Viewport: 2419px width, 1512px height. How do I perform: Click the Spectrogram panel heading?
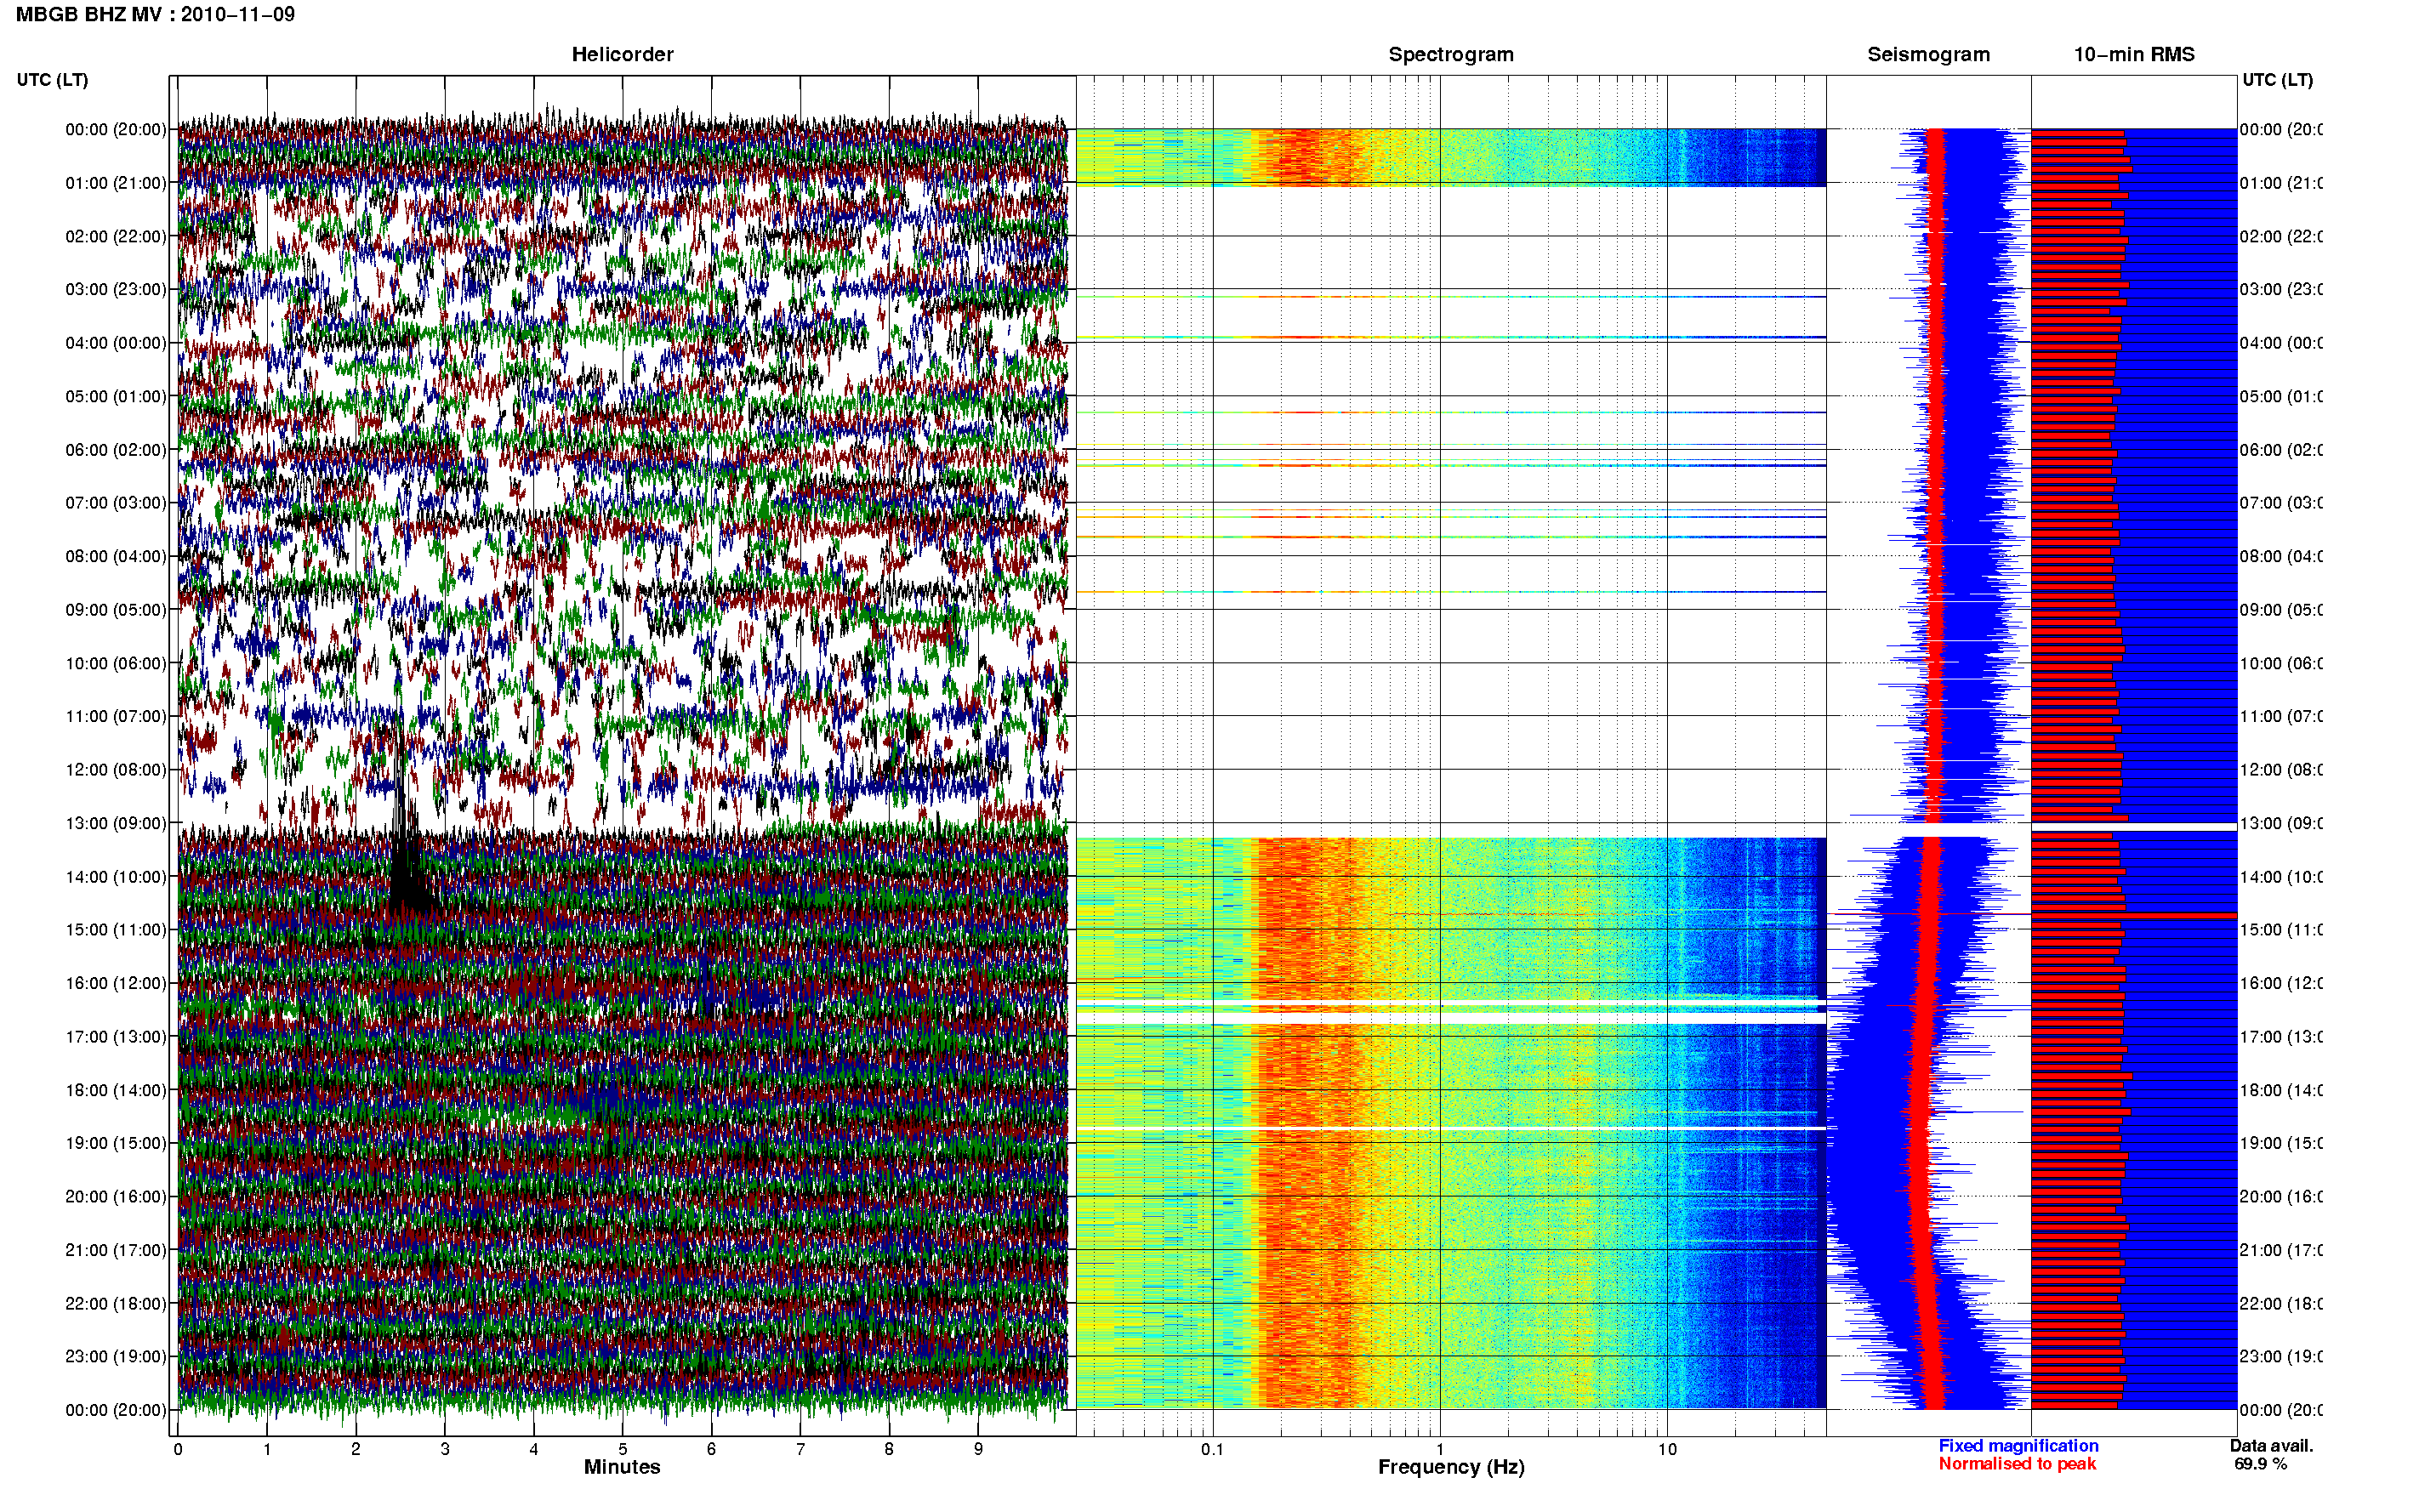1450,54
